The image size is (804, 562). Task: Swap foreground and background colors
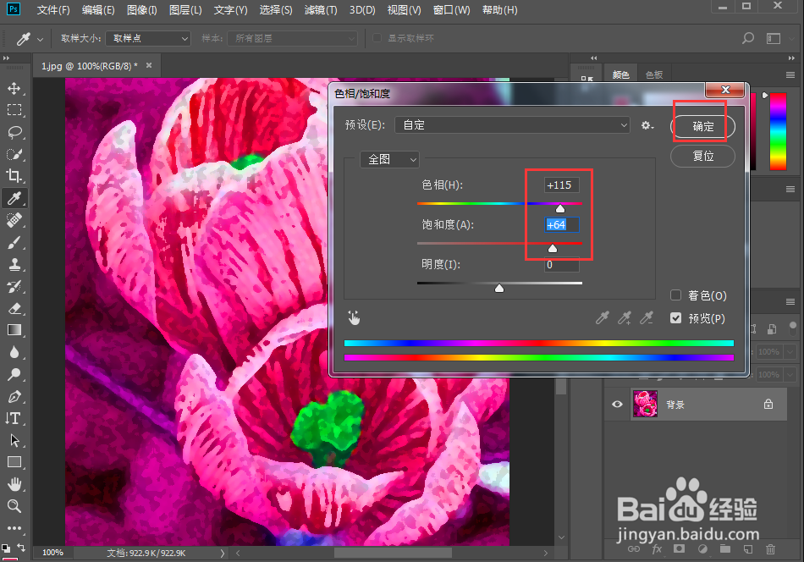pyautogui.click(x=21, y=547)
